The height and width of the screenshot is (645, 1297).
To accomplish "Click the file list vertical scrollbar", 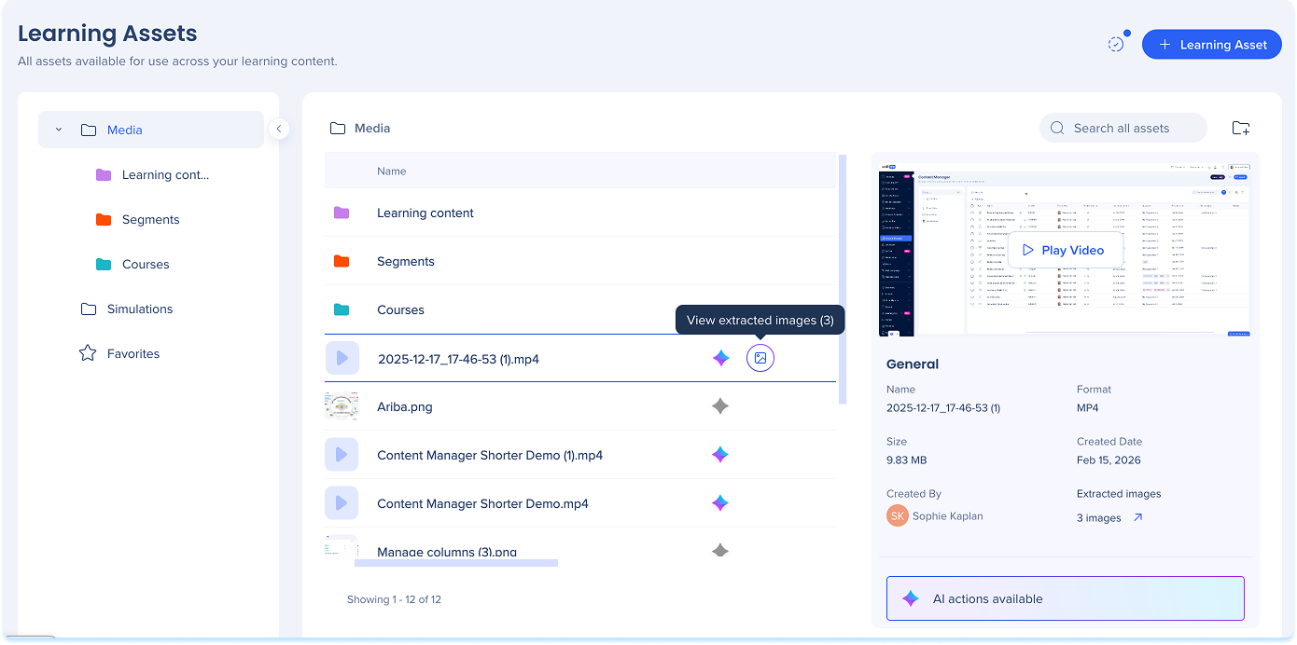I will (x=842, y=280).
